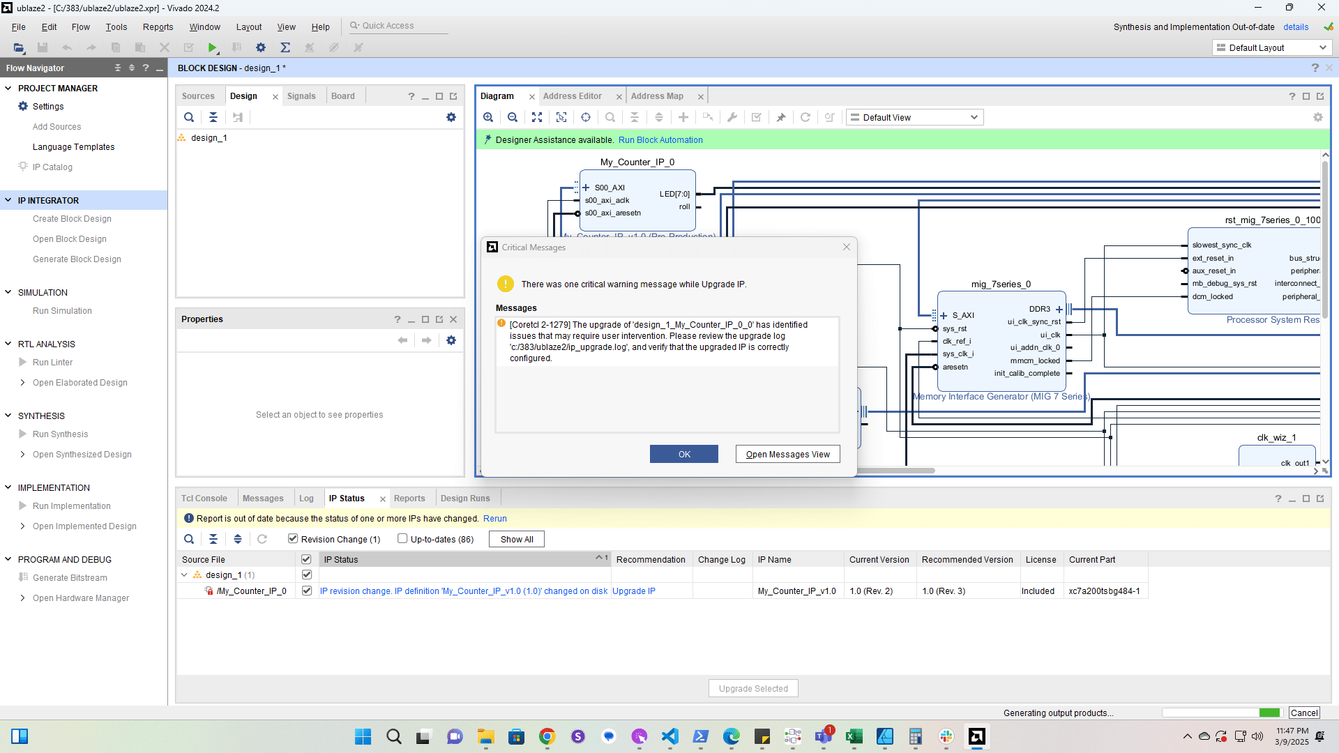The width and height of the screenshot is (1339, 753).
Task: Enable the Up-to-dates filter checkbox
Action: [402, 538]
